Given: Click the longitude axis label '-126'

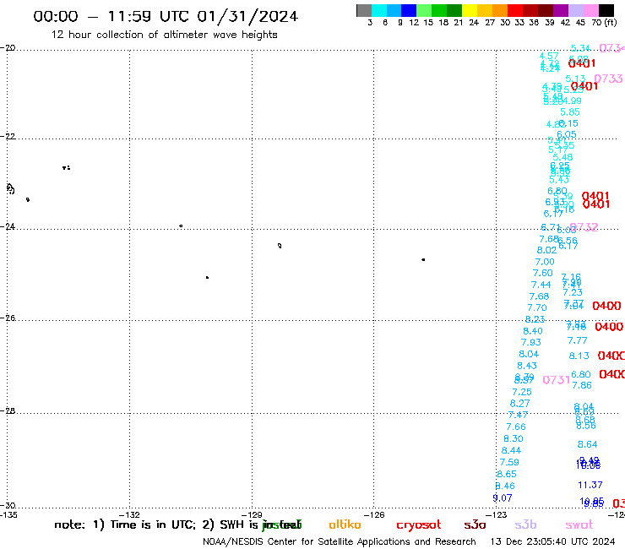Looking at the screenshot, I should [x=374, y=514].
